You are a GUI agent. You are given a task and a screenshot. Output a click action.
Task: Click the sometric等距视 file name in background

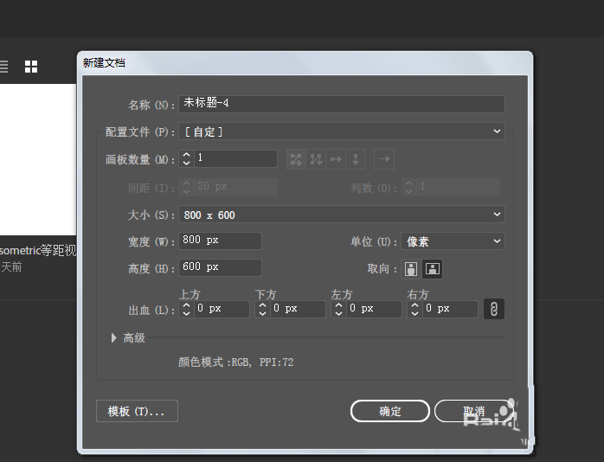pos(38,251)
